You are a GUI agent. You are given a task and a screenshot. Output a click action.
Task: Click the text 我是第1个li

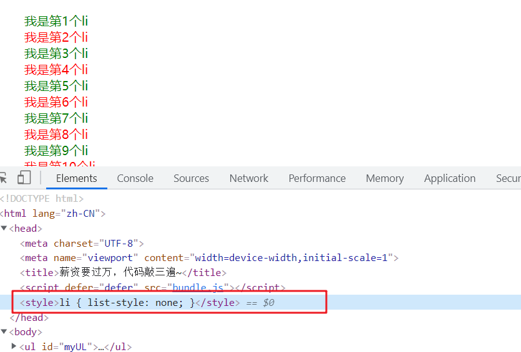tap(56, 21)
